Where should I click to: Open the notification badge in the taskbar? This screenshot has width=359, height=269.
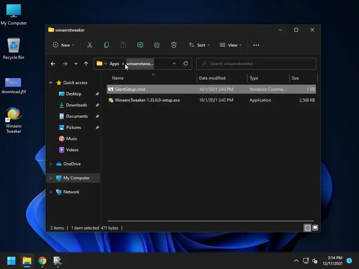(x=349, y=261)
